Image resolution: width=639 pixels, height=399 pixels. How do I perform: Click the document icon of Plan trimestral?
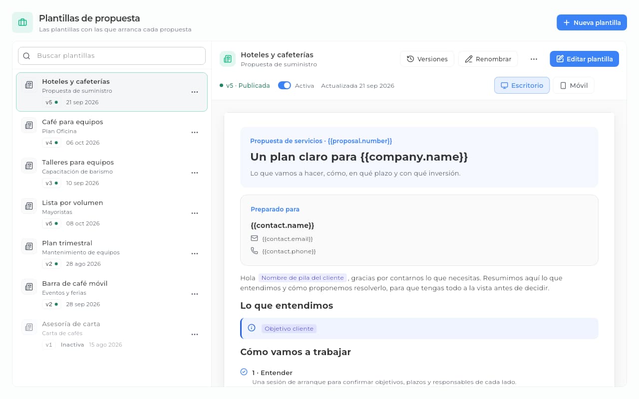point(29,246)
